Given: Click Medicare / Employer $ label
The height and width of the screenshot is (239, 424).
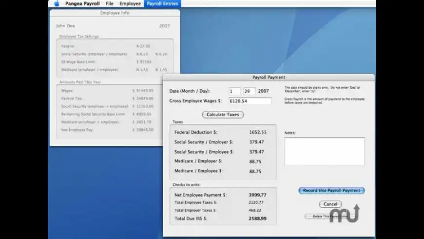Looking at the screenshot, I should pyautogui.click(x=198, y=161).
